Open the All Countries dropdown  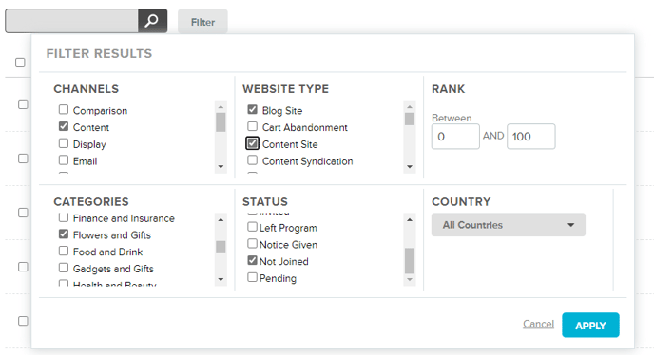[x=509, y=225]
